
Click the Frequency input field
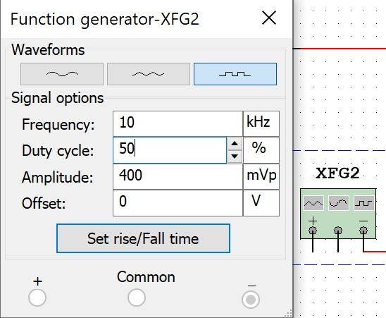(178, 124)
